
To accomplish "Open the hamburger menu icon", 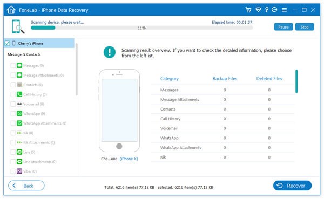I will 285,10.
